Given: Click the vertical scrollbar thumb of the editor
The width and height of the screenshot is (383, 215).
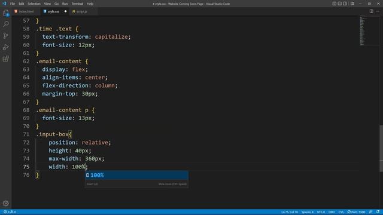Looking at the screenshot, I should tap(381, 148).
